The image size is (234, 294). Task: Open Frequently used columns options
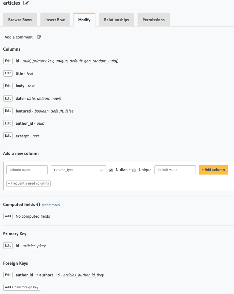pyautogui.click(x=28, y=183)
